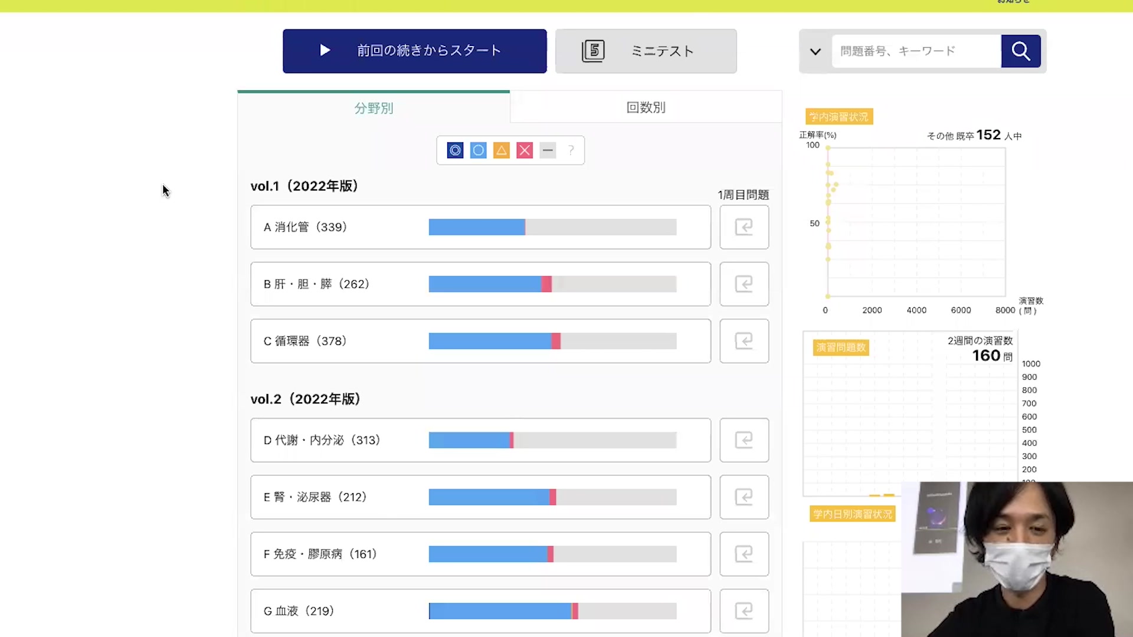Open the return icon beside G 血液

coord(744,611)
